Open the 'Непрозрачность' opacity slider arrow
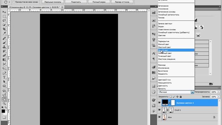Viewport: 222px width, 125px height. (x=219, y=92)
